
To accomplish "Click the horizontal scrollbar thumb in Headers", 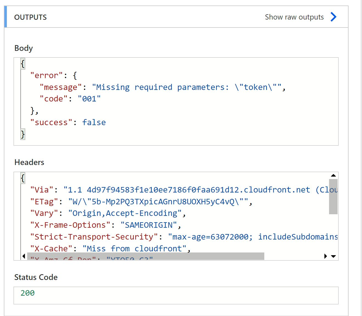I will tap(145, 256).
